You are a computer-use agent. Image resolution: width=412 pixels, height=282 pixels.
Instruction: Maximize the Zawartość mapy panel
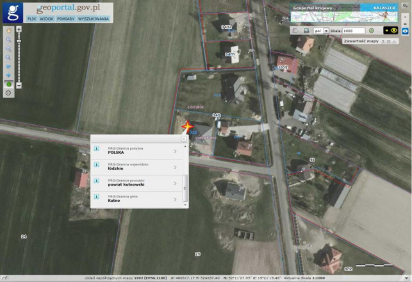389,42
